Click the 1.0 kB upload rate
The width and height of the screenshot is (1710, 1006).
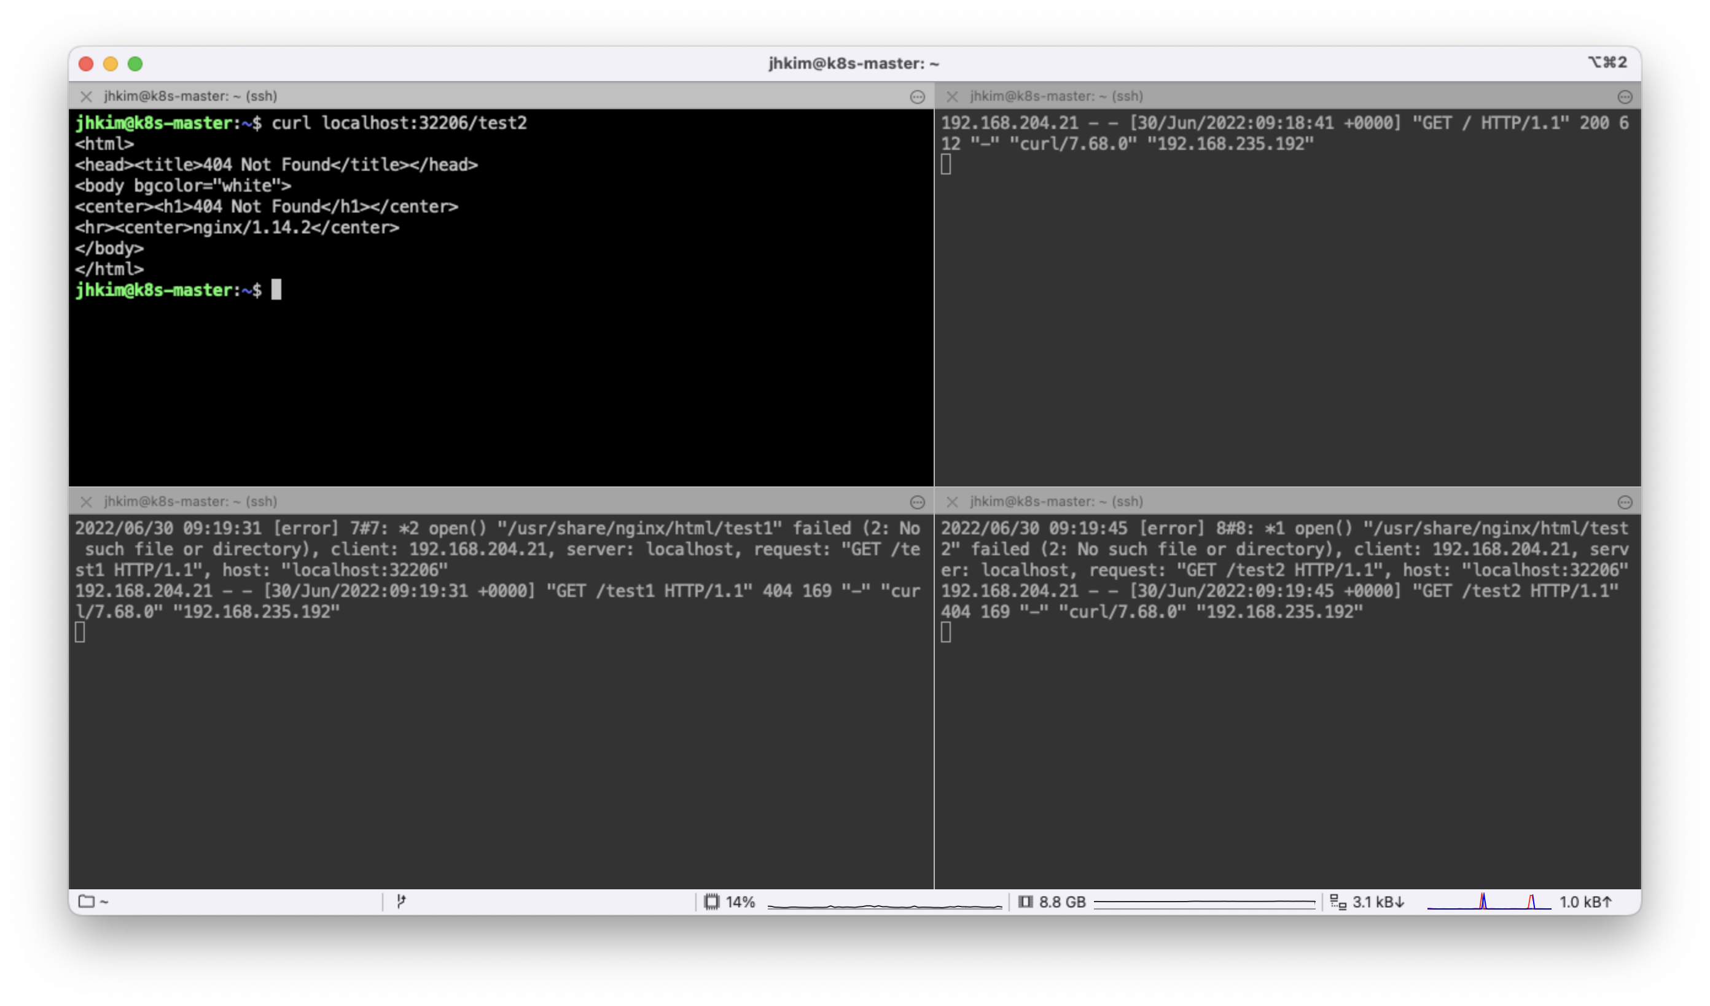[x=1585, y=902]
